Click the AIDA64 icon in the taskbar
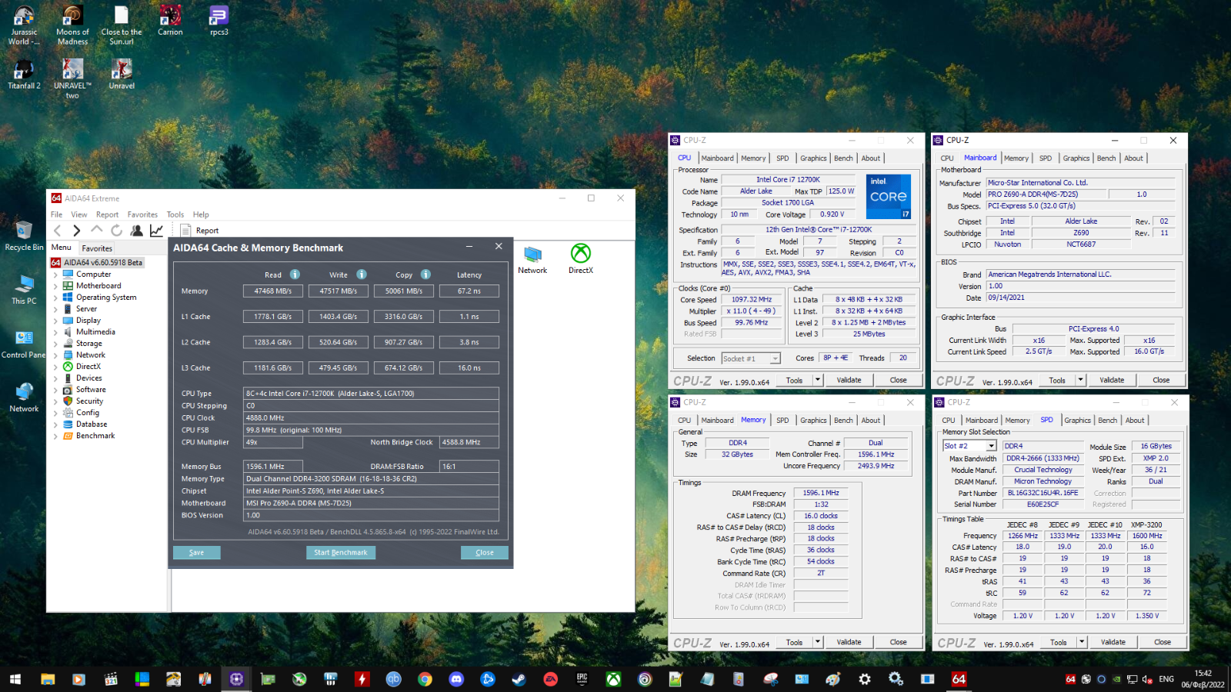 959,679
